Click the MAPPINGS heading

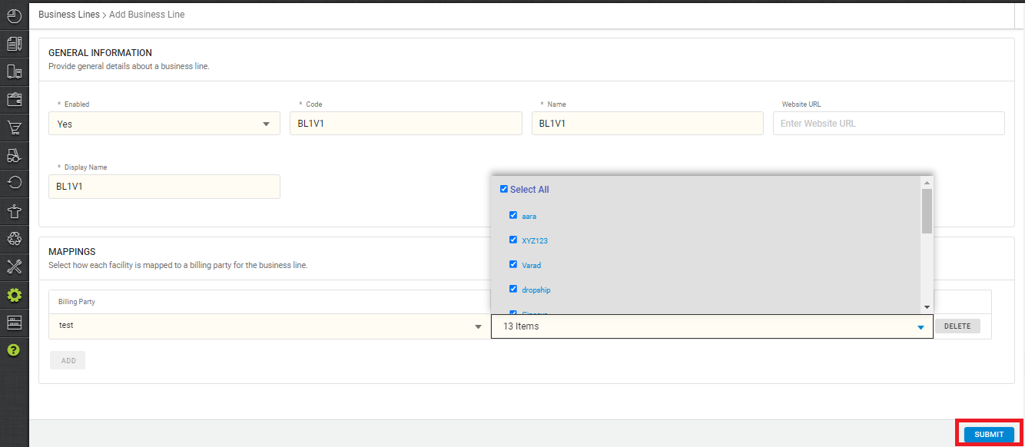[71, 251]
